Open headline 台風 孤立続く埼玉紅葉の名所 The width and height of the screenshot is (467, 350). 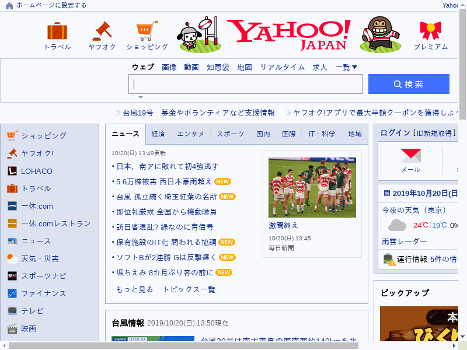tap(166, 197)
